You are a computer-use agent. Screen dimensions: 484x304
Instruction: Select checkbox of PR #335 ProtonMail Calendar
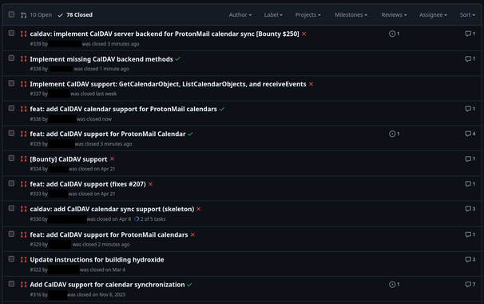(11, 134)
